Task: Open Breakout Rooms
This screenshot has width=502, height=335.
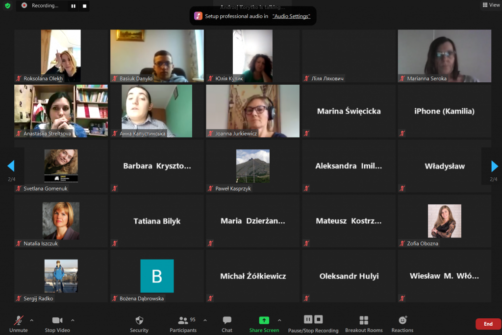Action: [364, 323]
